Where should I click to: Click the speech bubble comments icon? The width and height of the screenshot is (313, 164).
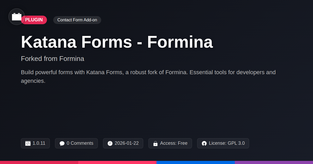tap(62, 143)
